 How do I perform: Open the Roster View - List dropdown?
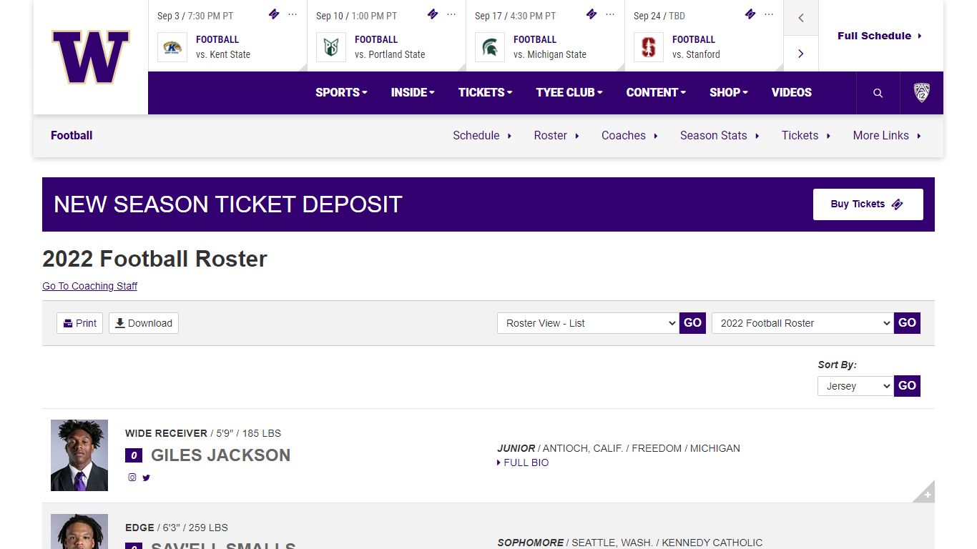pyautogui.click(x=588, y=323)
